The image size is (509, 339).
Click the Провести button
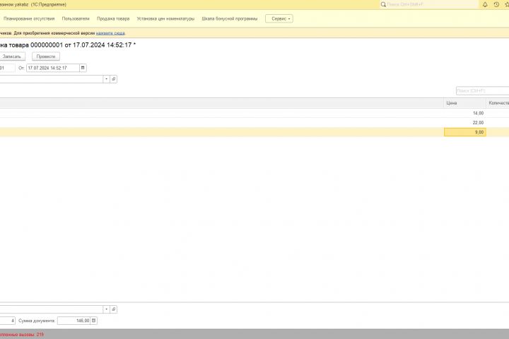click(46, 56)
